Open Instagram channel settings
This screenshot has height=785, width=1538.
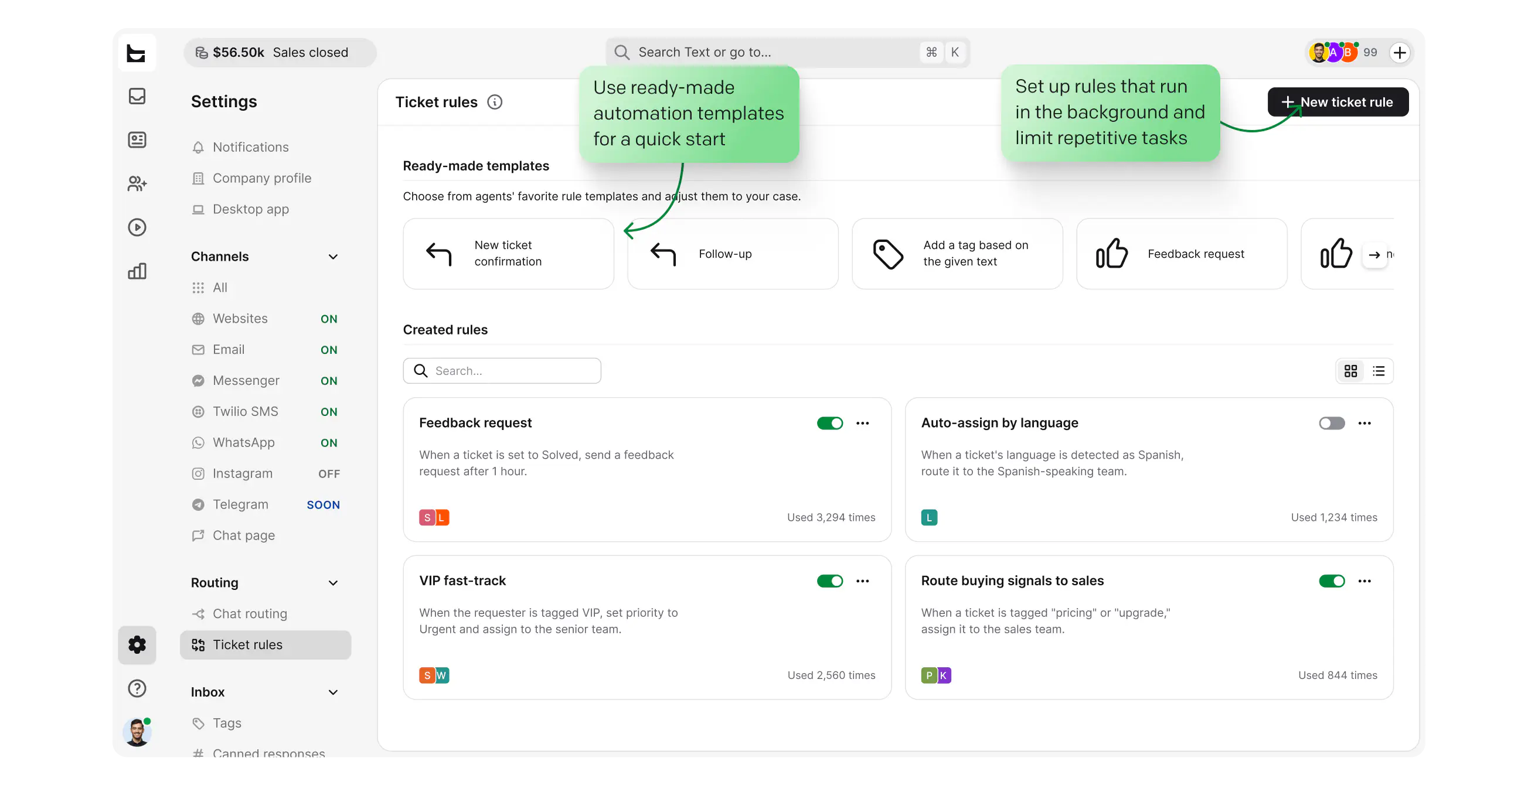click(x=265, y=474)
